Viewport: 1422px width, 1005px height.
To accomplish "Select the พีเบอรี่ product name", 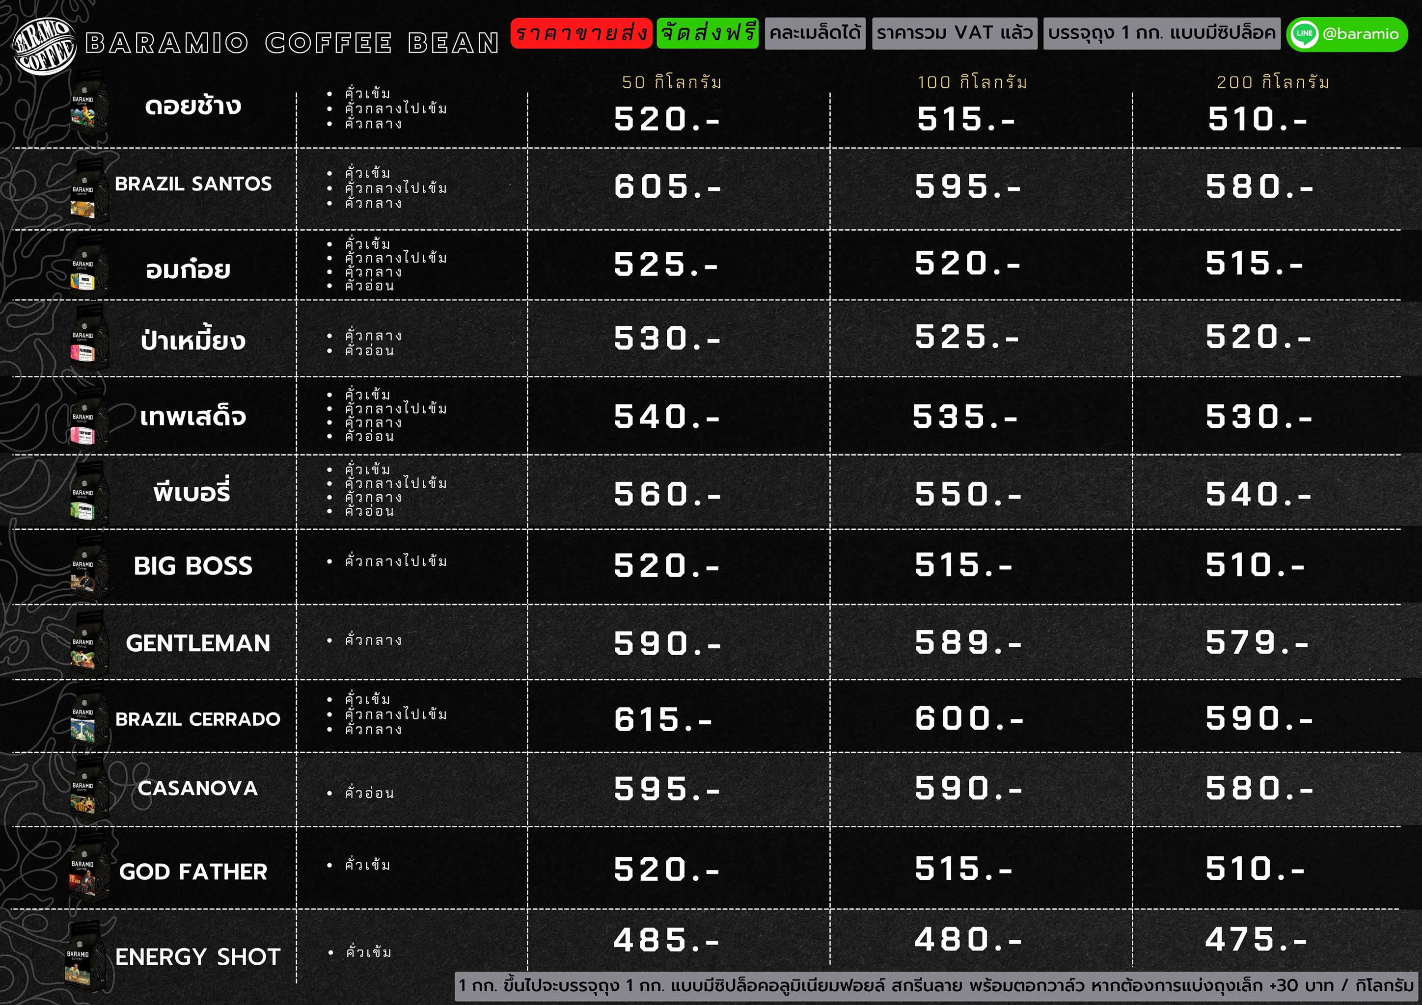I will coord(192,491).
